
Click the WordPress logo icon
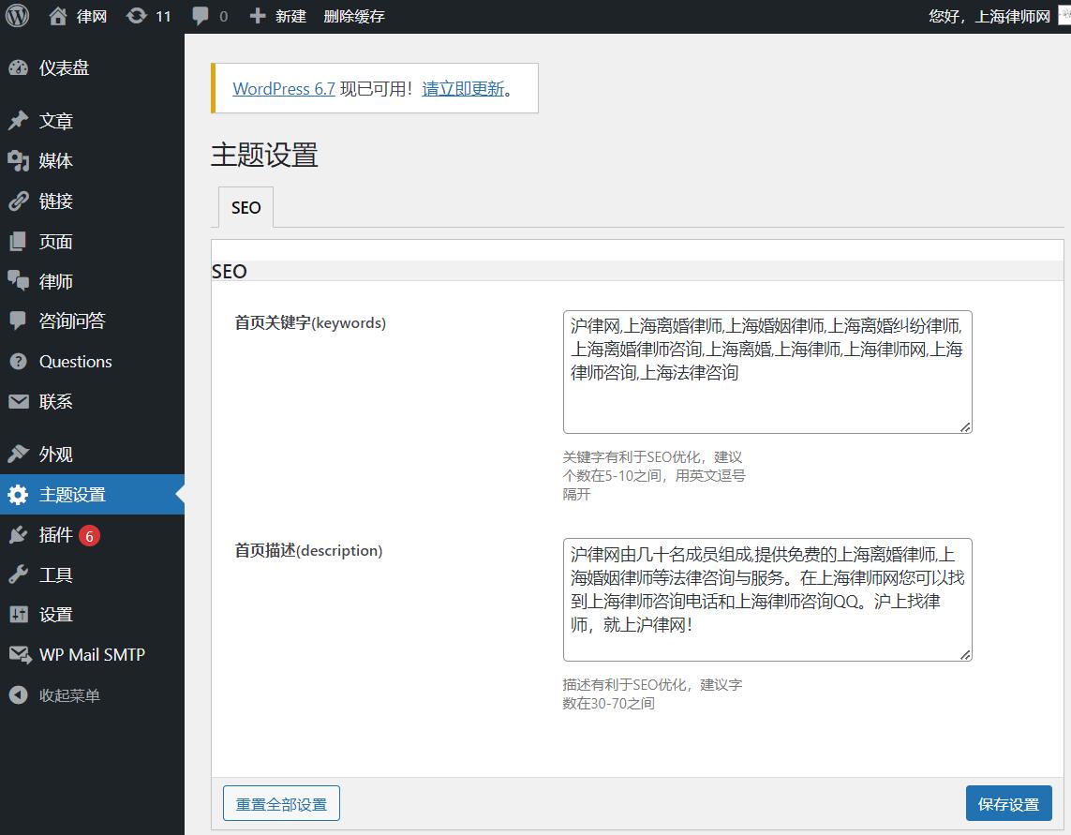(x=18, y=16)
